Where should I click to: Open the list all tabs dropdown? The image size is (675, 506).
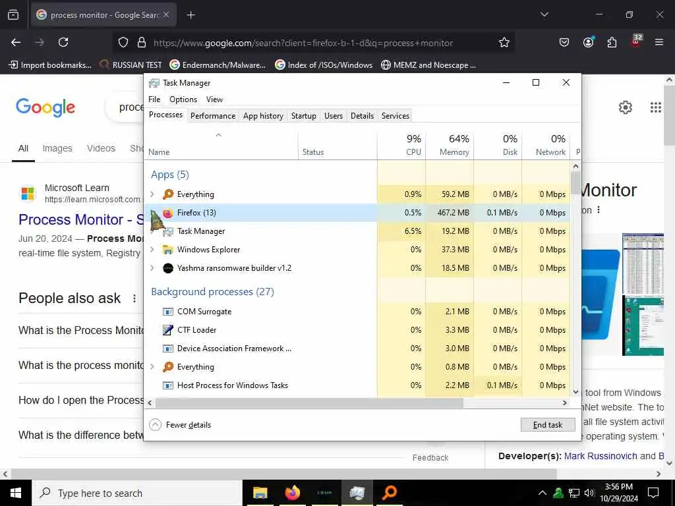point(544,14)
